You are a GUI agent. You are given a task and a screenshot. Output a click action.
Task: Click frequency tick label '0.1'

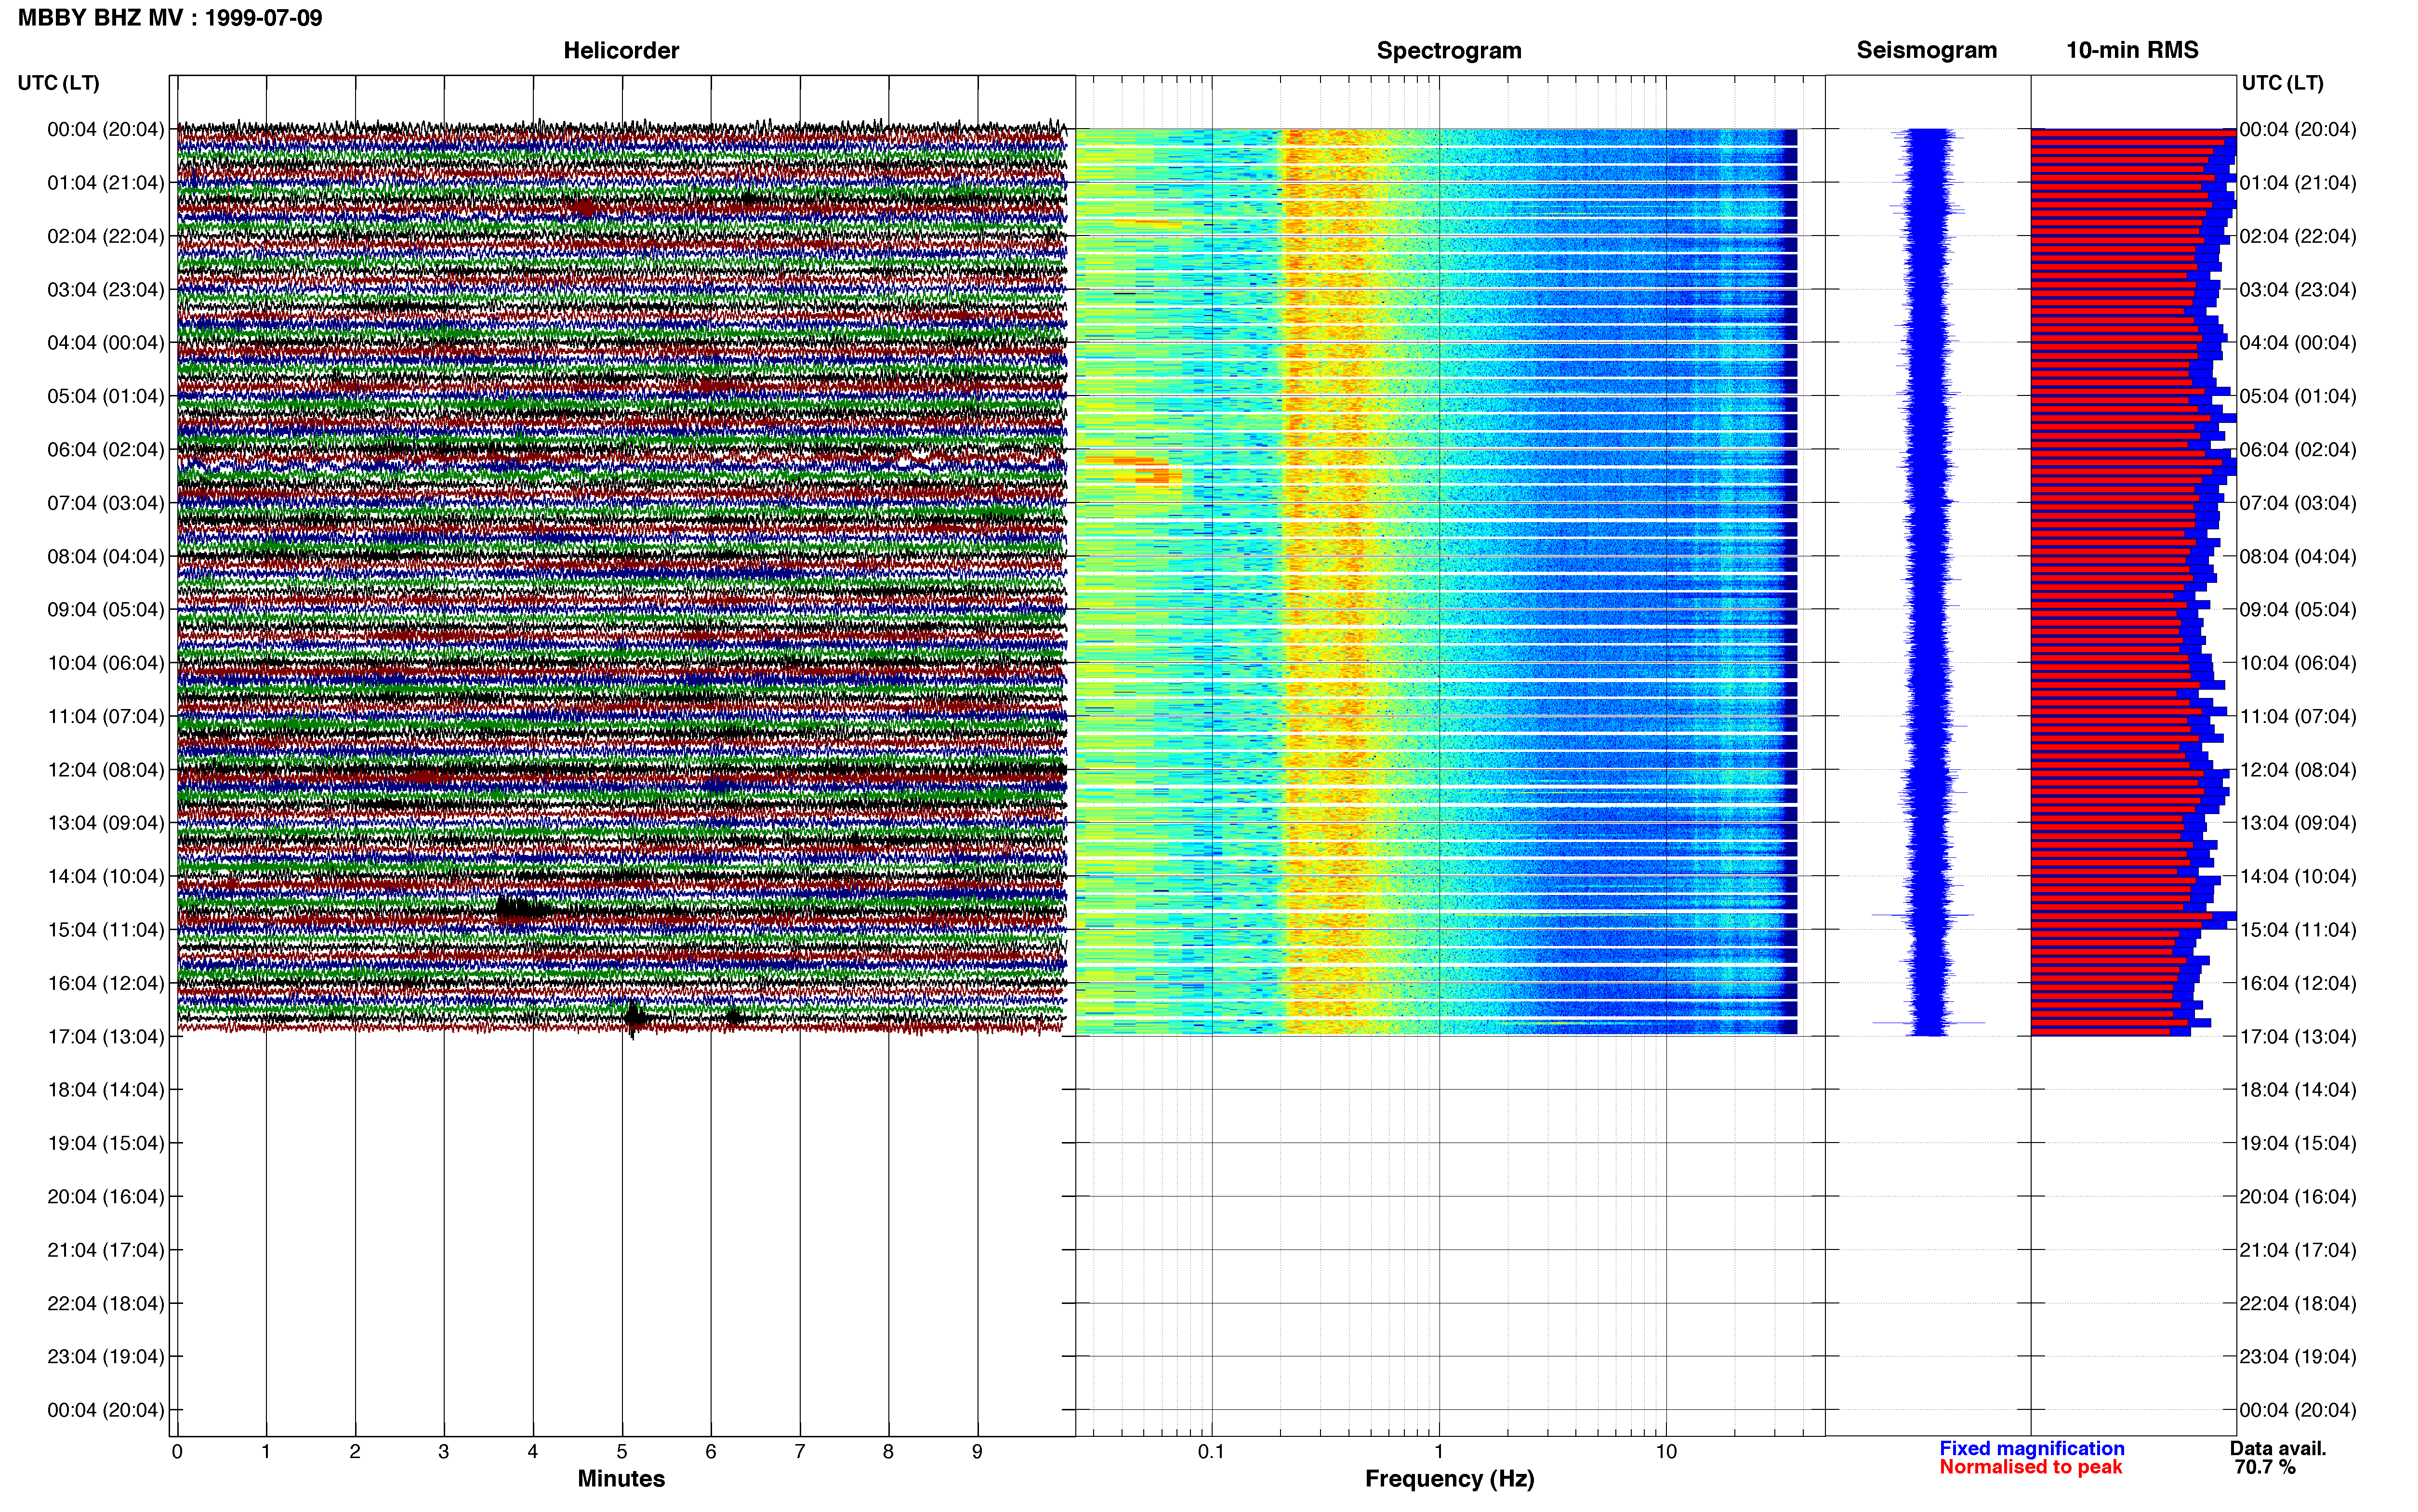coord(1211,1452)
